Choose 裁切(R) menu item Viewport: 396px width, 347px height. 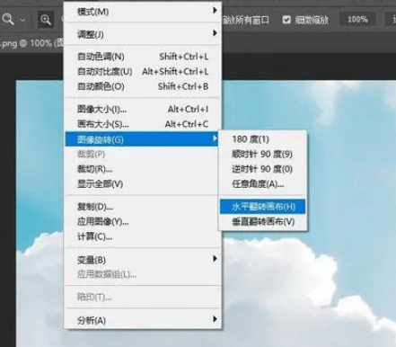pyautogui.click(x=143, y=169)
